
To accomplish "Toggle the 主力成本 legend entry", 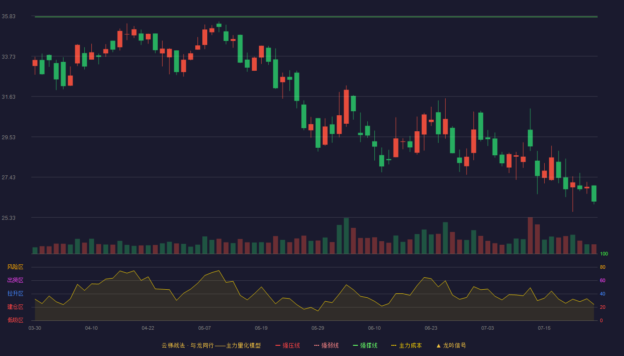I will click(x=406, y=345).
